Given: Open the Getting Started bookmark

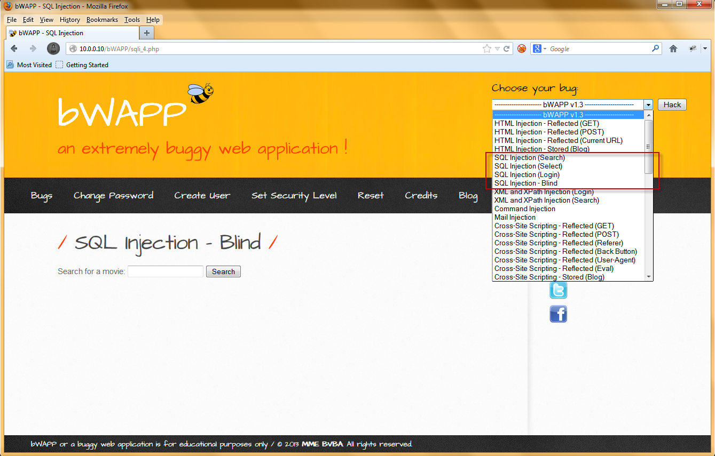Looking at the screenshot, I should 82,65.
